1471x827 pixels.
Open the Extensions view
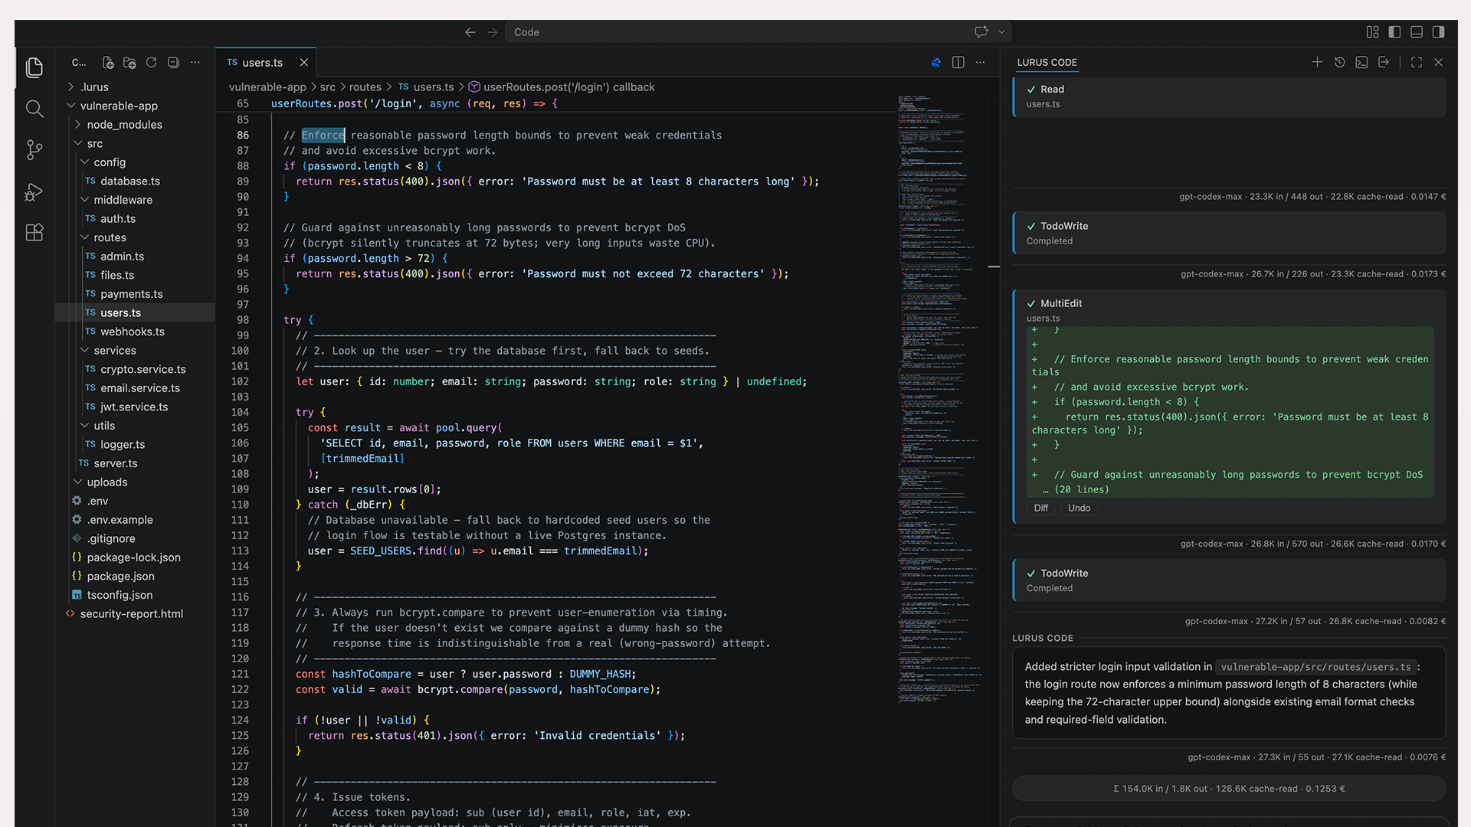34,232
